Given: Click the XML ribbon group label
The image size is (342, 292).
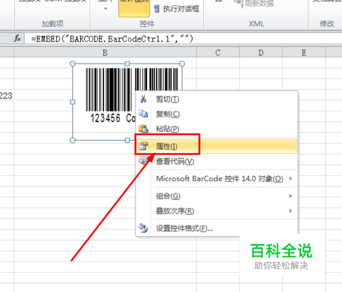Looking at the screenshot, I should tap(256, 24).
